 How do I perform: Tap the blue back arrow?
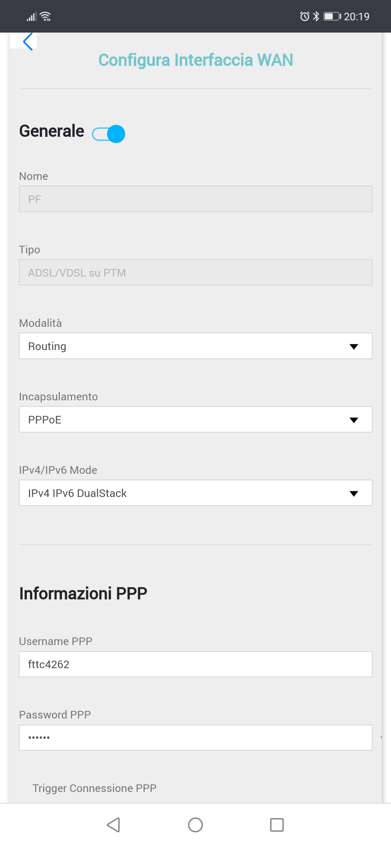click(x=28, y=42)
